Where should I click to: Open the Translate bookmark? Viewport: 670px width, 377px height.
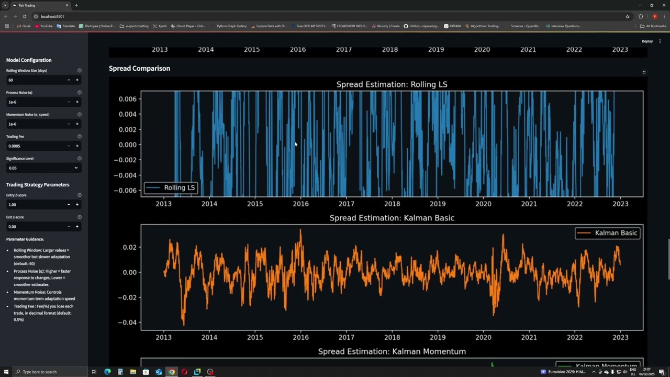click(x=66, y=26)
